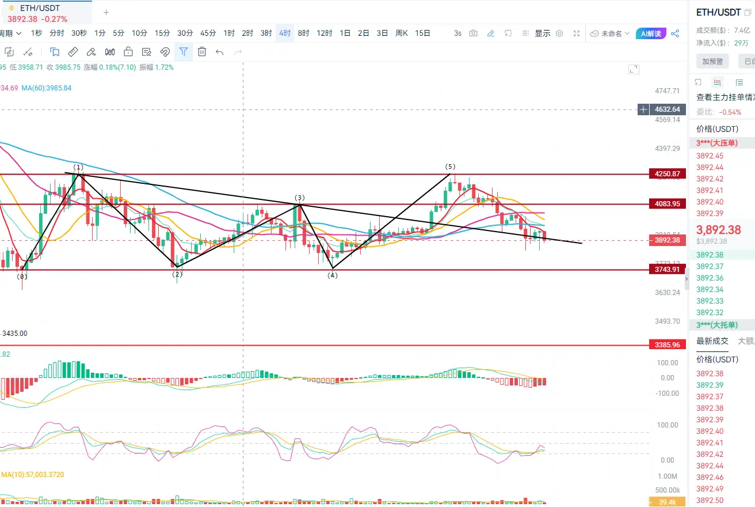Delete drawings with the trash icon
Image resolution: width=755 pixels, height=507 pixels.
(x=202, y=52)
